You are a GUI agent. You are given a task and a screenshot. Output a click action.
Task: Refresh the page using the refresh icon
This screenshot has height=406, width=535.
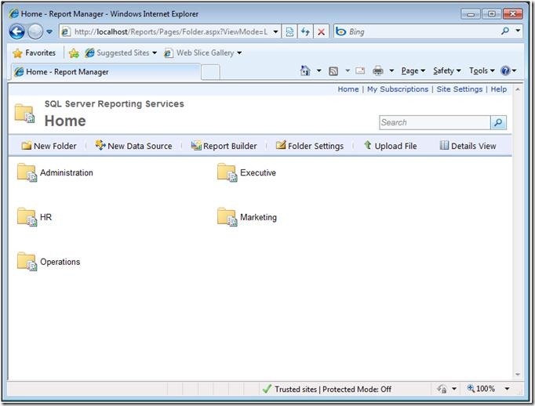point(305,31)
